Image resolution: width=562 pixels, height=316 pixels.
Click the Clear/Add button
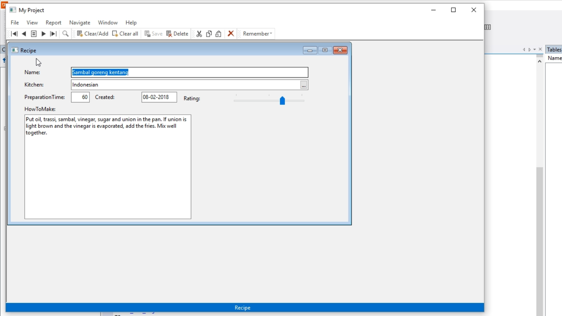[92, 34]
